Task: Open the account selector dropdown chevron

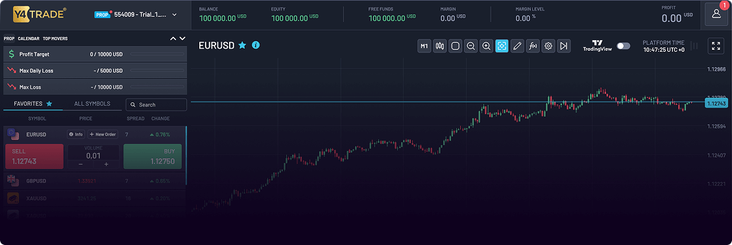Action: 174,14
